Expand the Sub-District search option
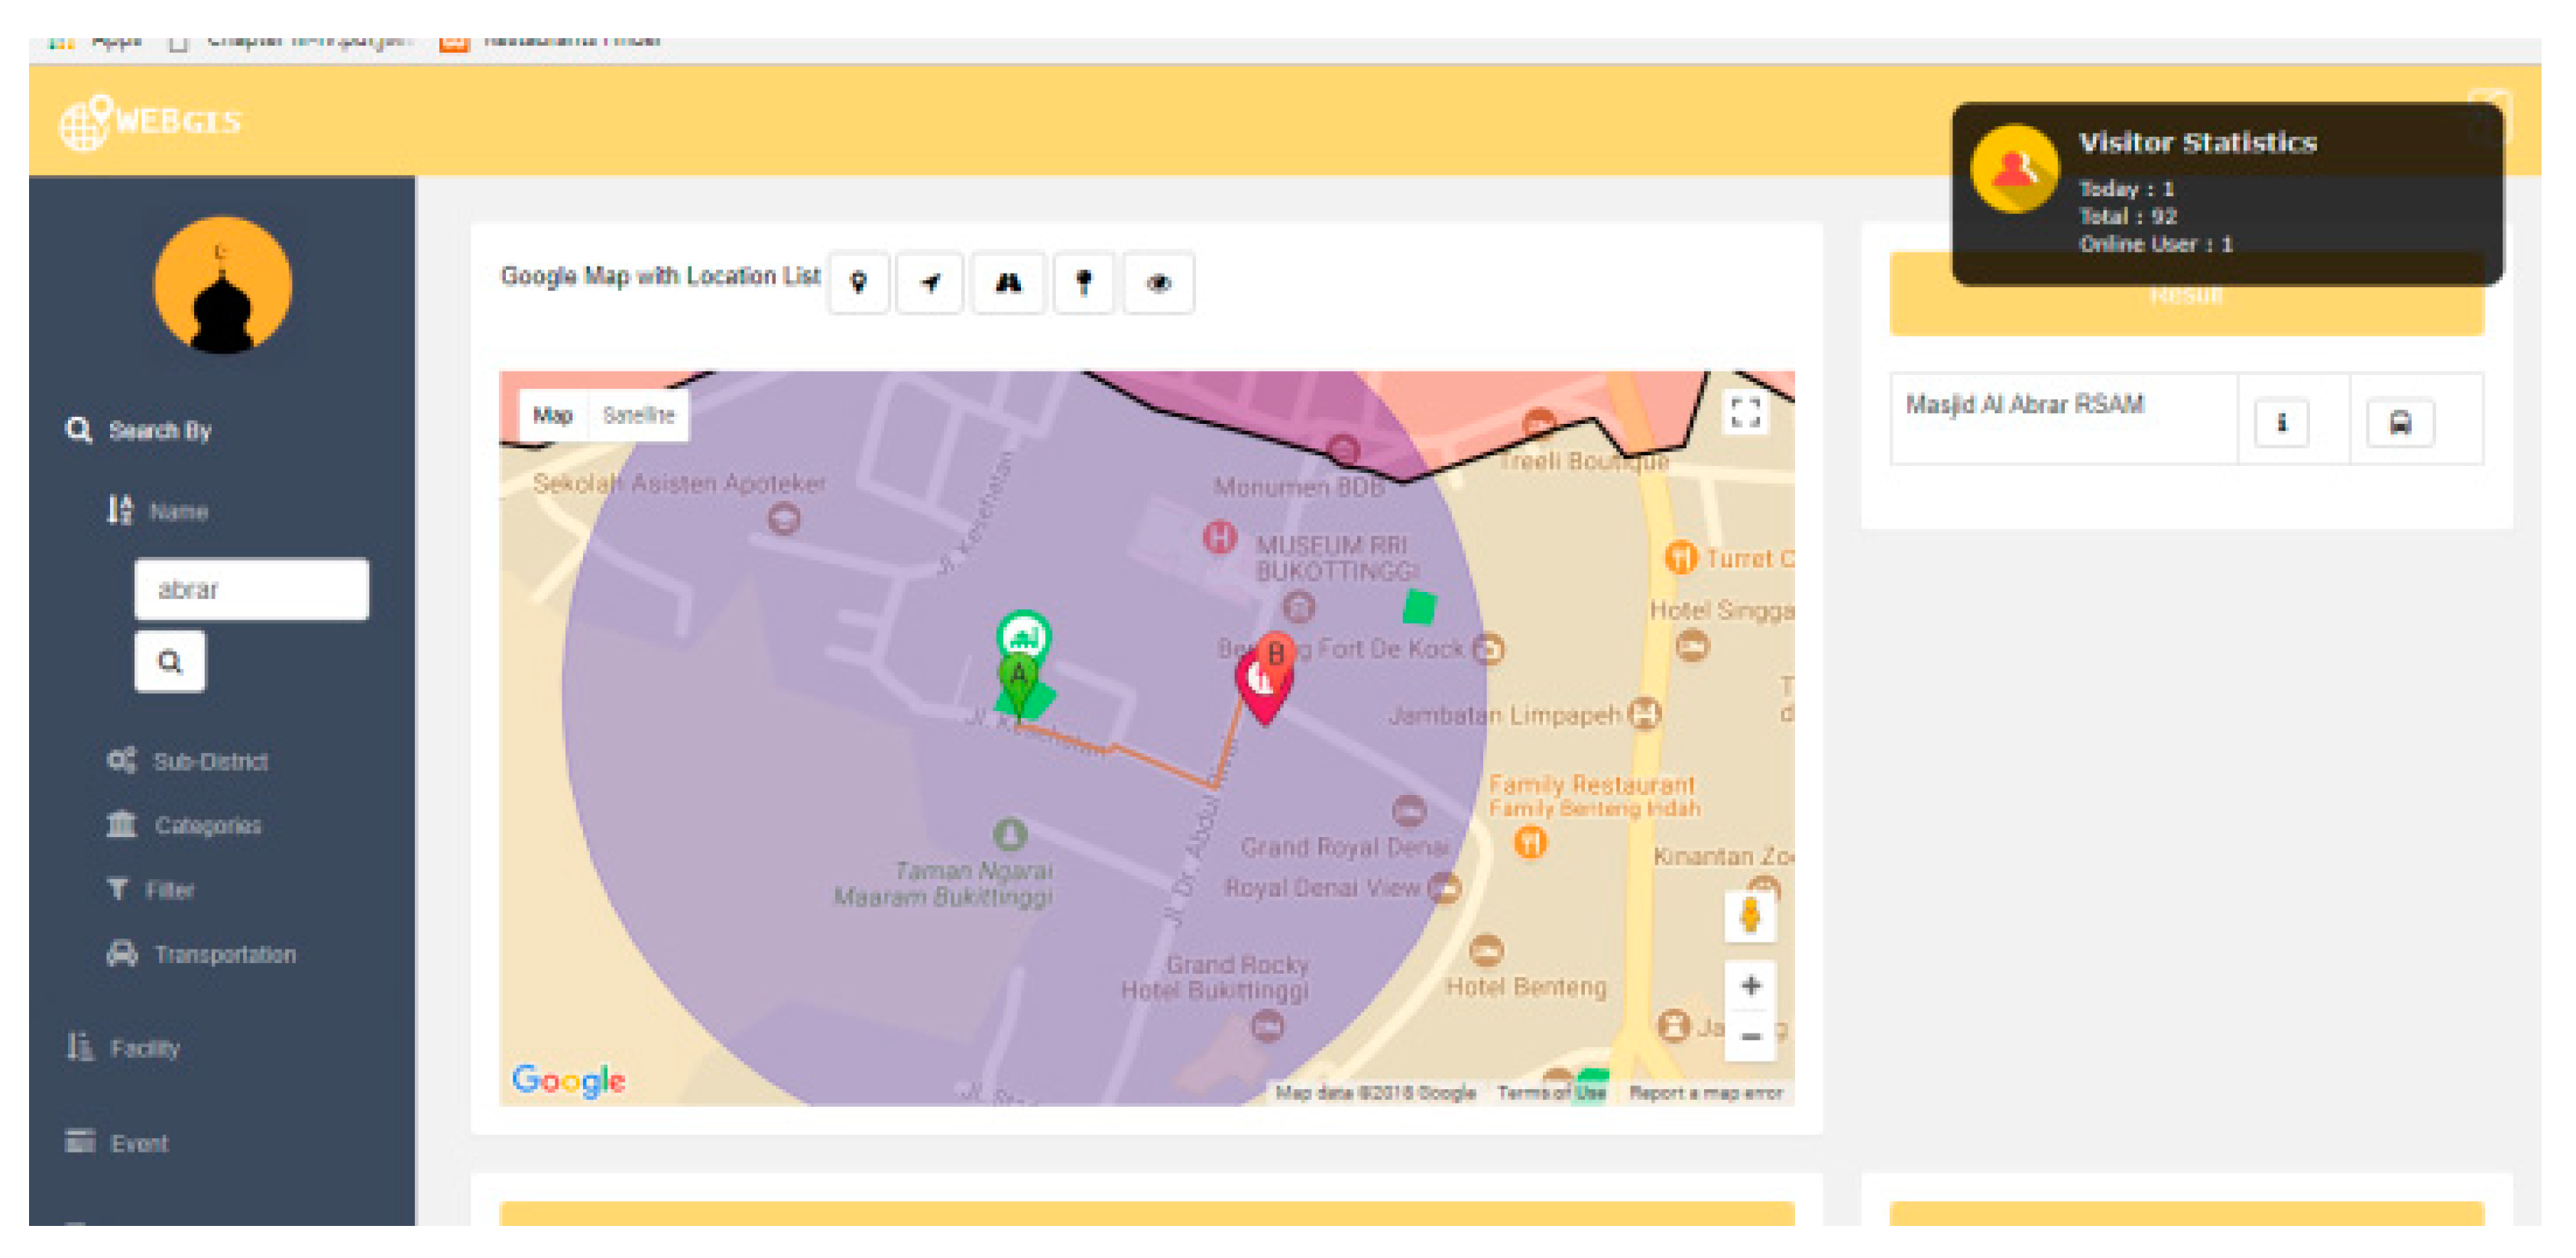The width and height of the screenshot is (2576, 1258). pos(210,762)
